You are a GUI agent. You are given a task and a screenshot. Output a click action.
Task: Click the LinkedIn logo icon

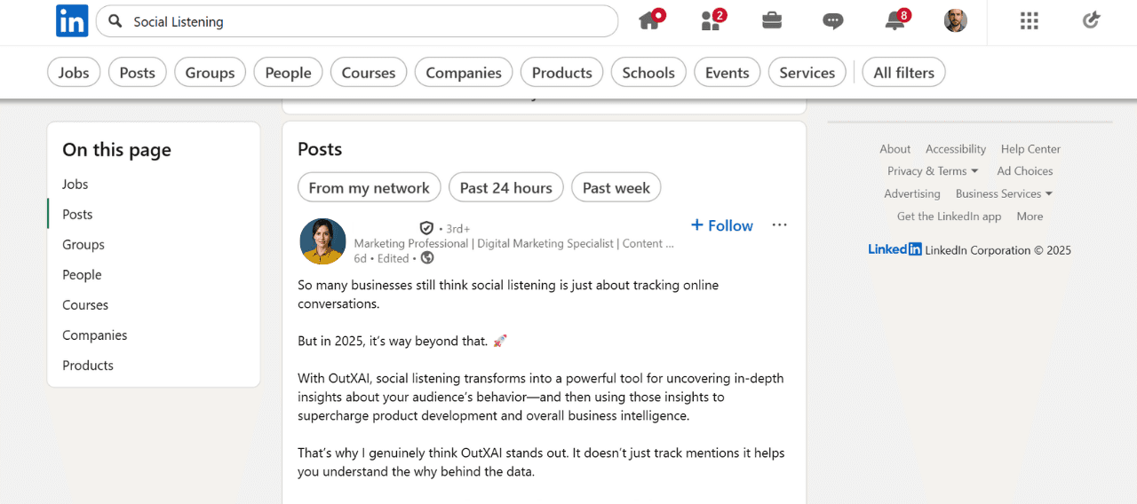[x=72, y=21]
